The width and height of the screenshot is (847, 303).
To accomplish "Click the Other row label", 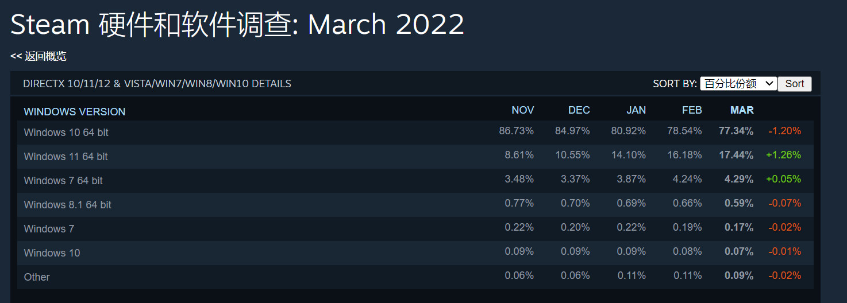I will pyautogui.click(x=37, y=277).
